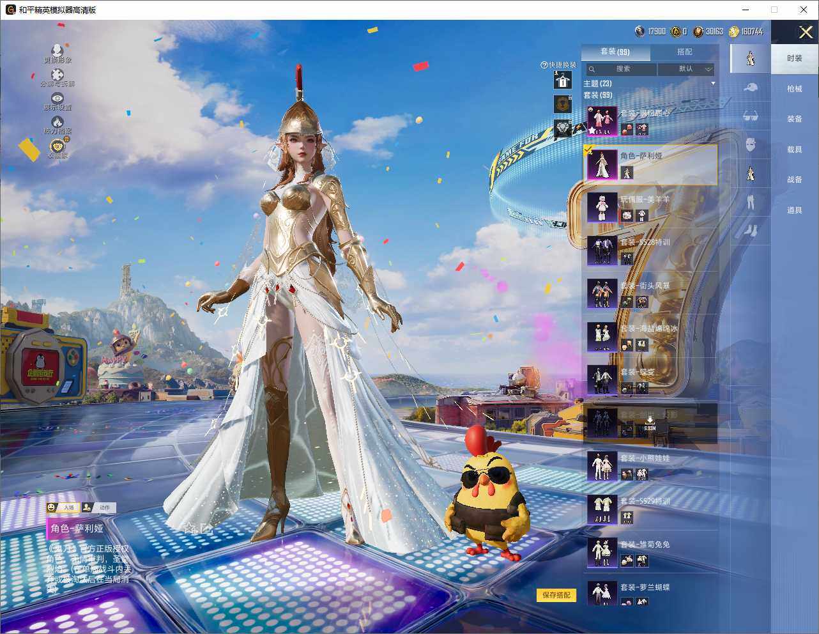The height and width of the screenshot is (634, 819).
Task: Click the 更换形象 change appearance icon
Action: [x=57, y=50]
